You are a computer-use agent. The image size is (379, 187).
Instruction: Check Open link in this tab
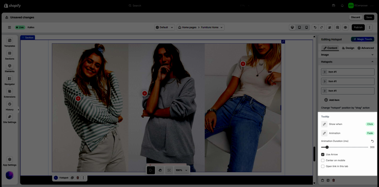coord(323,166)
